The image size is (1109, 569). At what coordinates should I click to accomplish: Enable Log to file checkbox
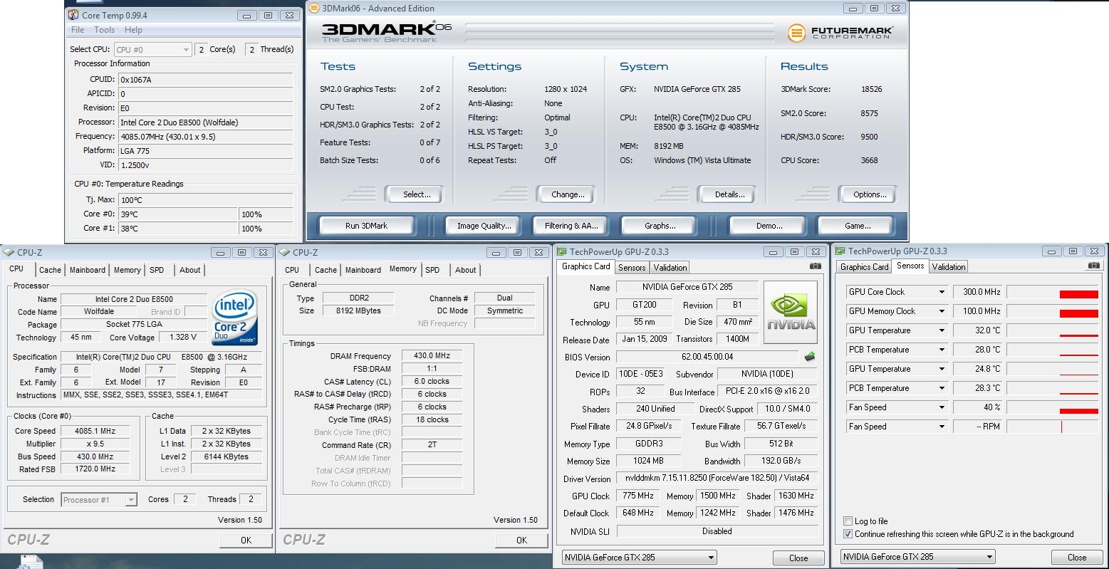[x=848, y=521]
